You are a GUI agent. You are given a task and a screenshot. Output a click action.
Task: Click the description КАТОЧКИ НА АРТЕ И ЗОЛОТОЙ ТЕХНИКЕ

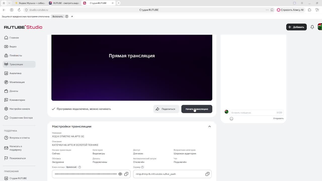[75, 145]
